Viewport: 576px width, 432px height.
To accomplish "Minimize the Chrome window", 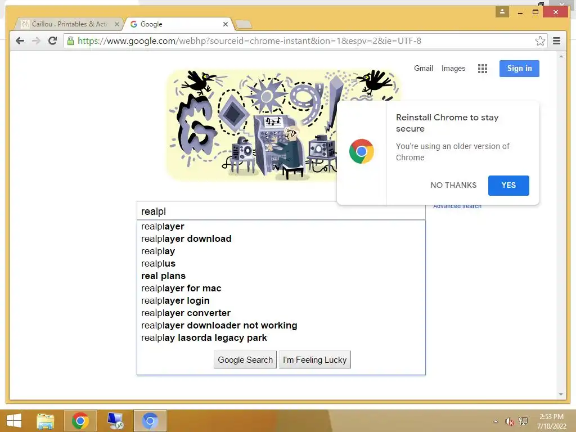I will (x=520, y=12).
